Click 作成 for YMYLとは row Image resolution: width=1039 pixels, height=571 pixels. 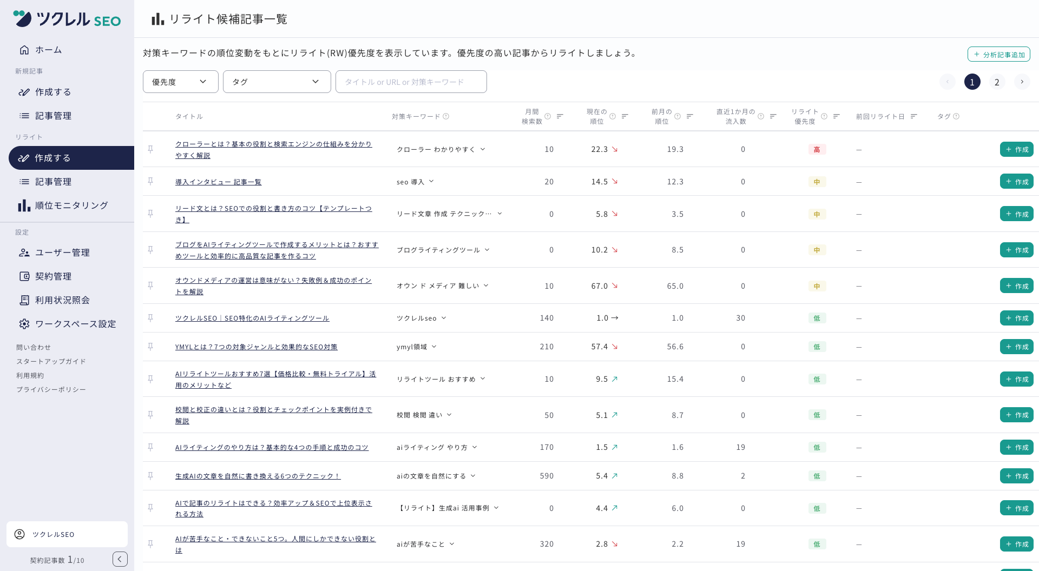[1017, 347]
